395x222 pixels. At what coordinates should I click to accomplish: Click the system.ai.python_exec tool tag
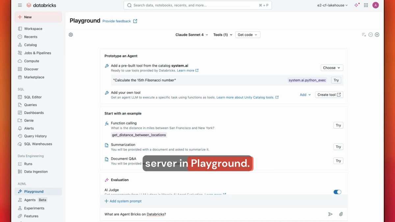coord(307,80)
